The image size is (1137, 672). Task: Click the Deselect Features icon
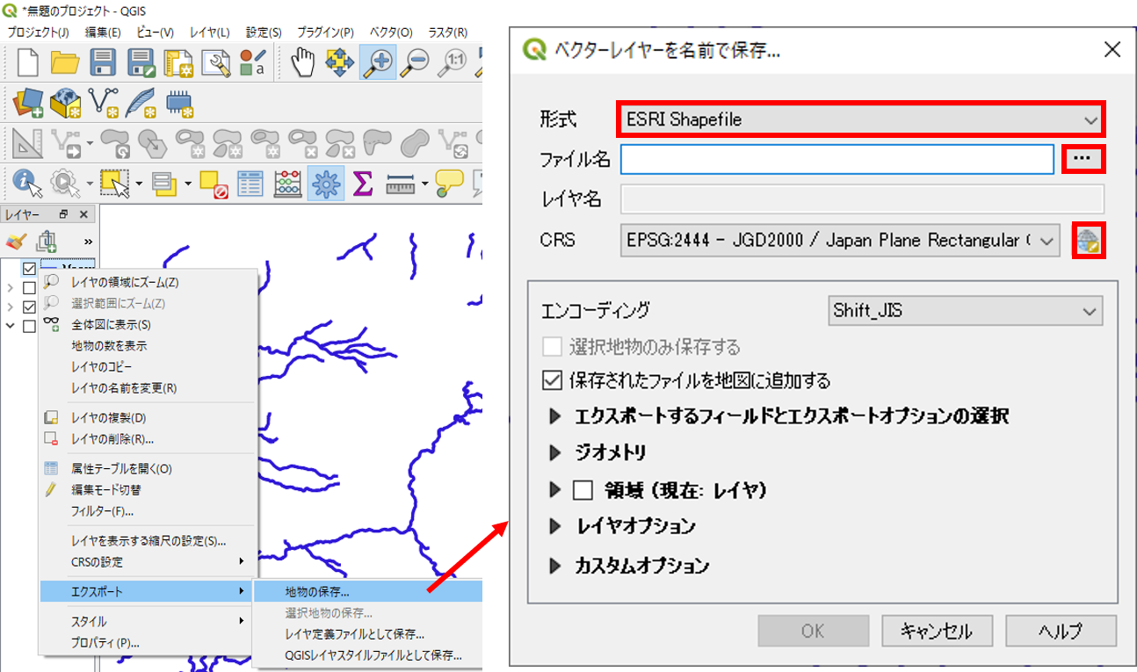[214, 183]
